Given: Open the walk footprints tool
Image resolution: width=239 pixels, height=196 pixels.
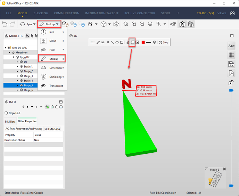Looking at the screenshot, I should 90,24.
